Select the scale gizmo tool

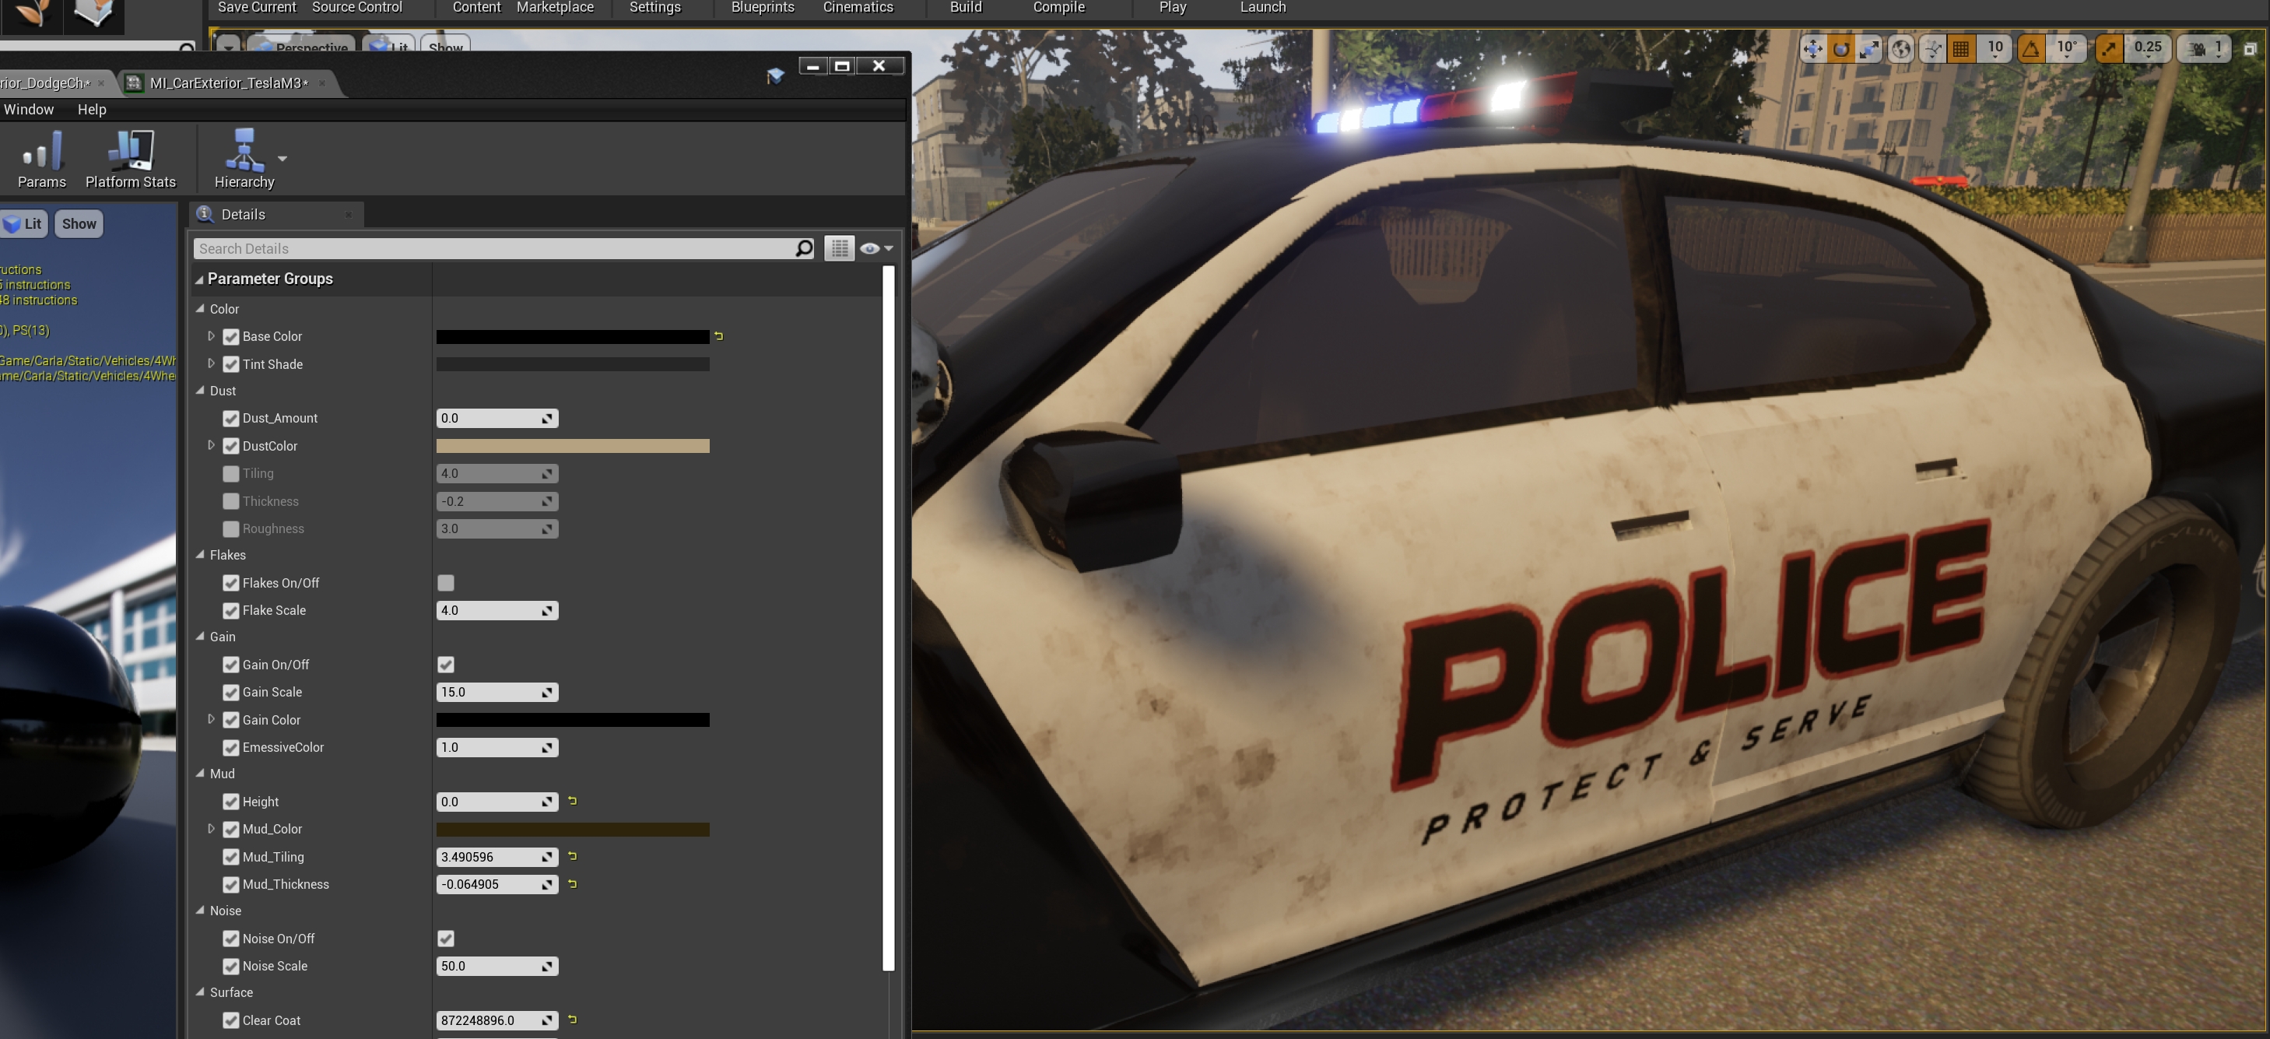coord(1868,48)
